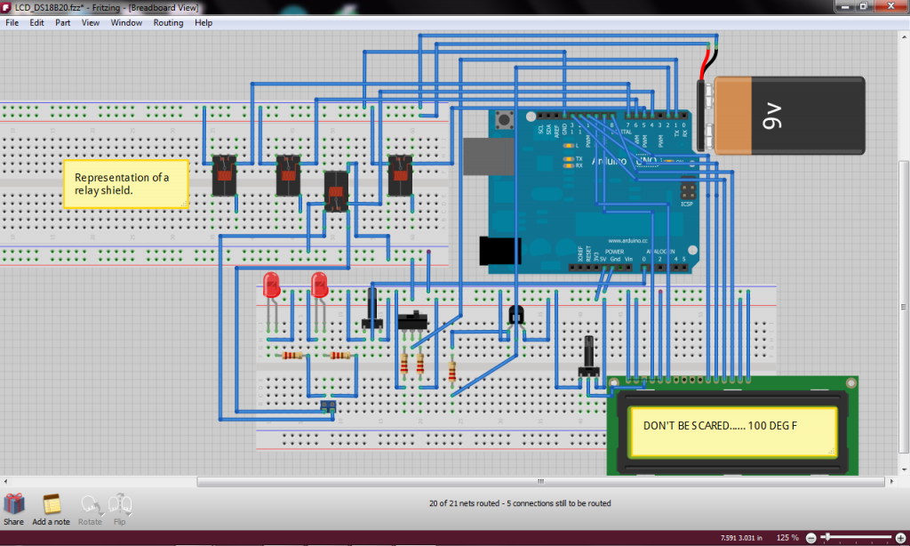Click the horizontal scrollbar left arrow
Viewport: 910px width, 546px height.
pos(6,481)
